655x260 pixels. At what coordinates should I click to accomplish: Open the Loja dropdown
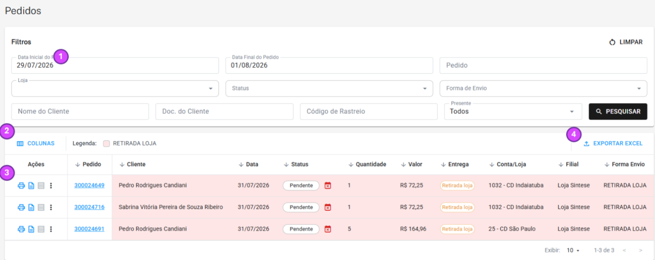[115, 88]
